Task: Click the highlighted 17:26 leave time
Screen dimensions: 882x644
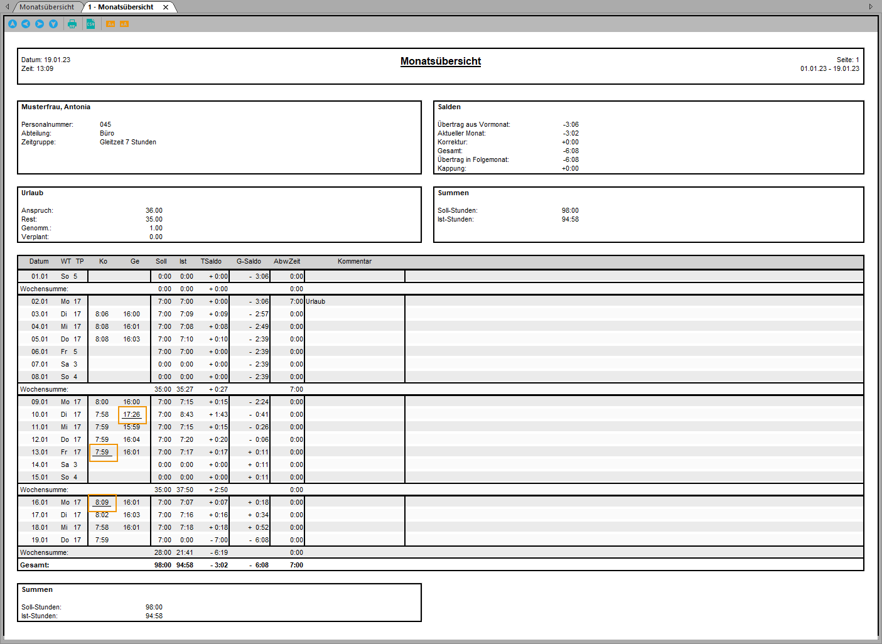Action: 132,414
